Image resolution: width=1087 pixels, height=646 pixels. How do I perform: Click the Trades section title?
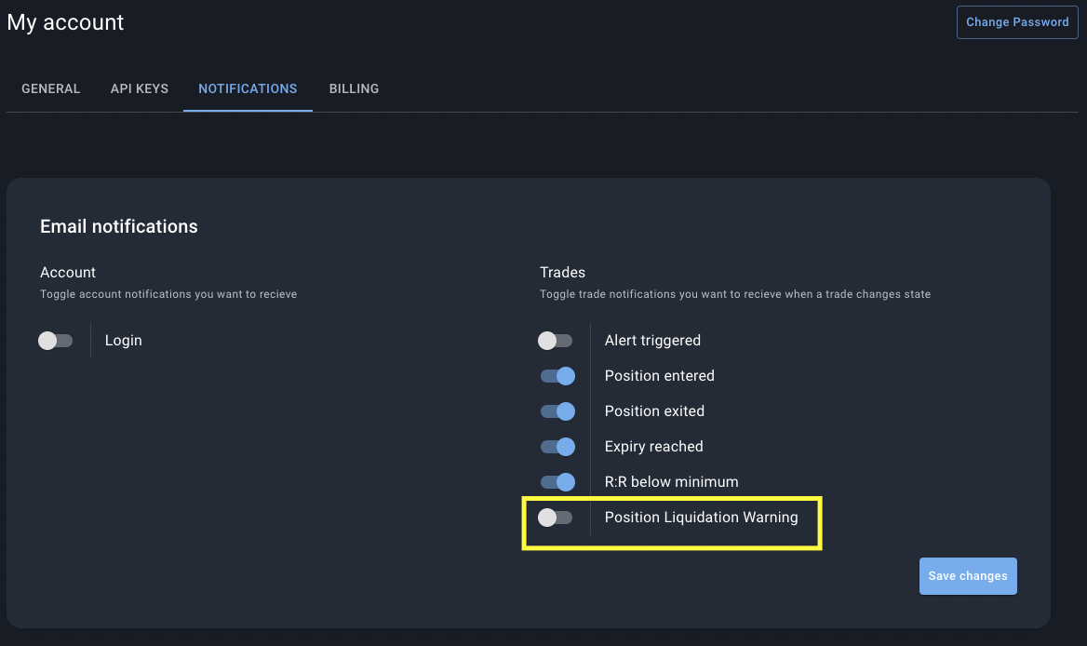[x=562, y=273]
